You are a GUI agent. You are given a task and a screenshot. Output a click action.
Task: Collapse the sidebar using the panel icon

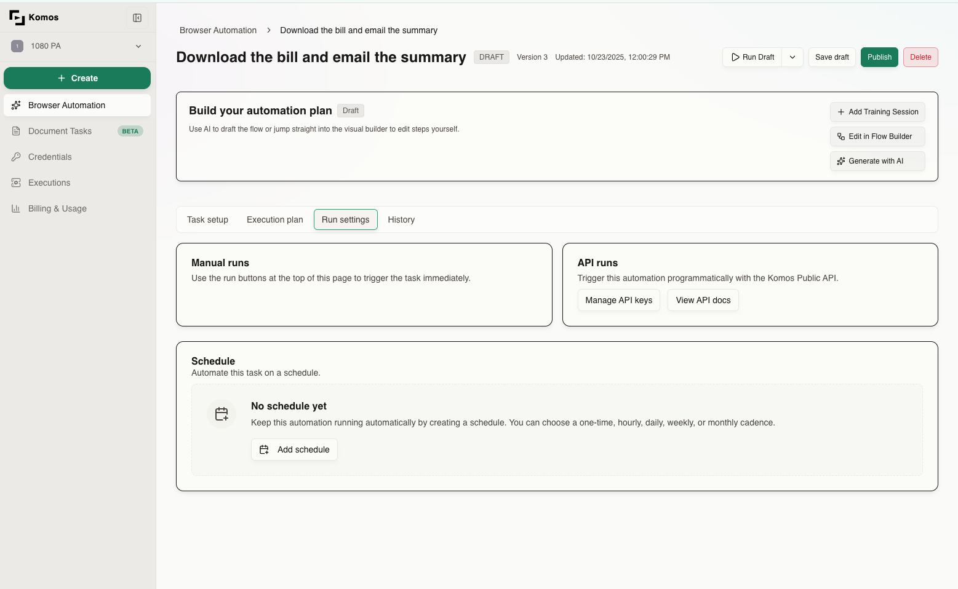tap(137, 17)
